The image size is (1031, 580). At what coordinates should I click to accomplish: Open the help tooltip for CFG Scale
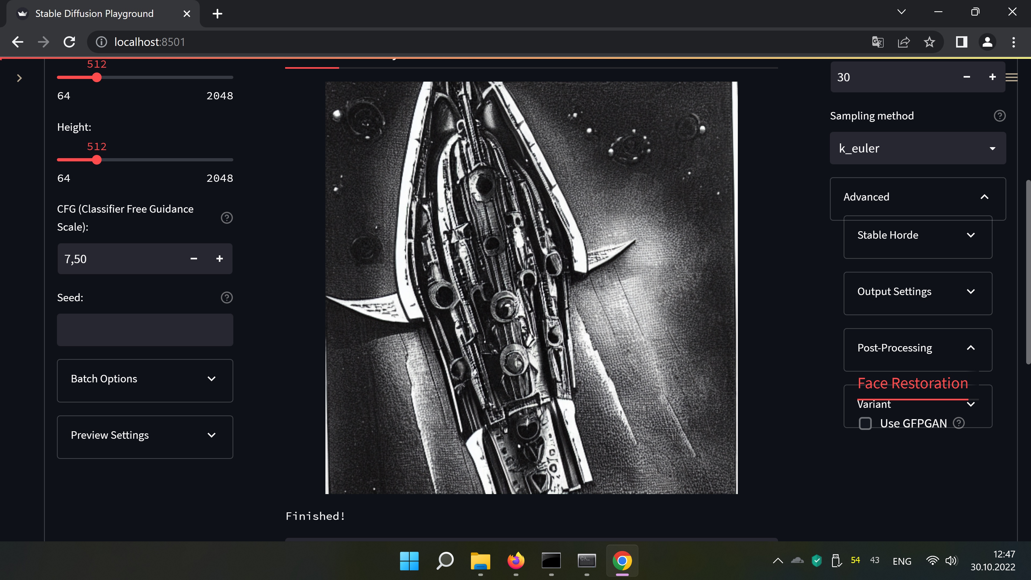tap(227, 218)
